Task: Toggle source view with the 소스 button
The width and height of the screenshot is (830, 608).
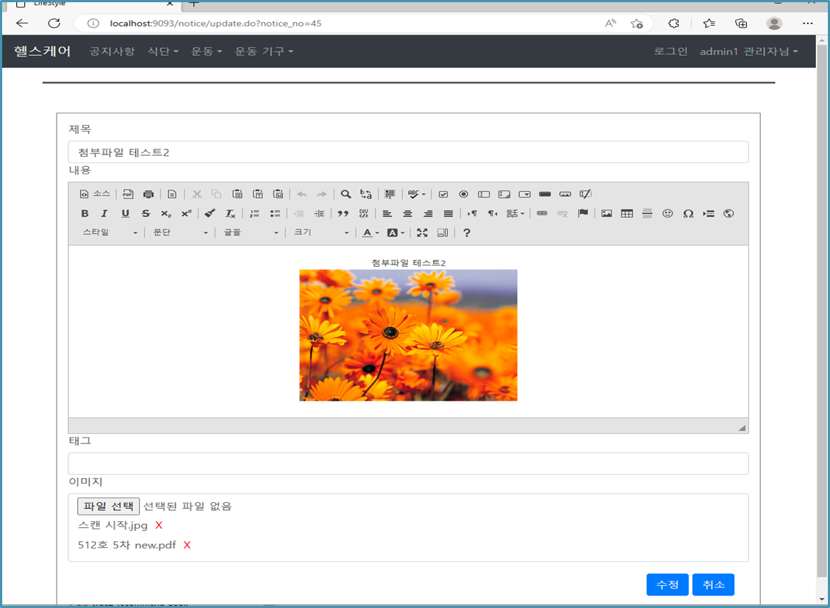Action: pos(95,194)
